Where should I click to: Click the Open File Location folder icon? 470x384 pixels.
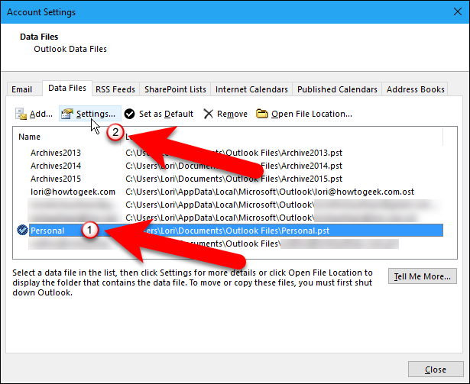[x=261, y=114]
